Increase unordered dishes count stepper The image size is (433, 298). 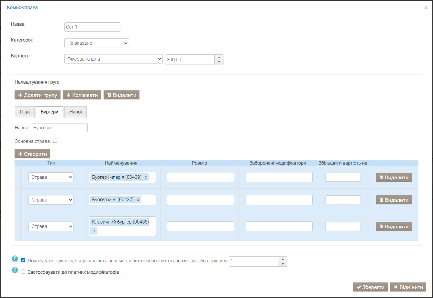click(283, 259)
